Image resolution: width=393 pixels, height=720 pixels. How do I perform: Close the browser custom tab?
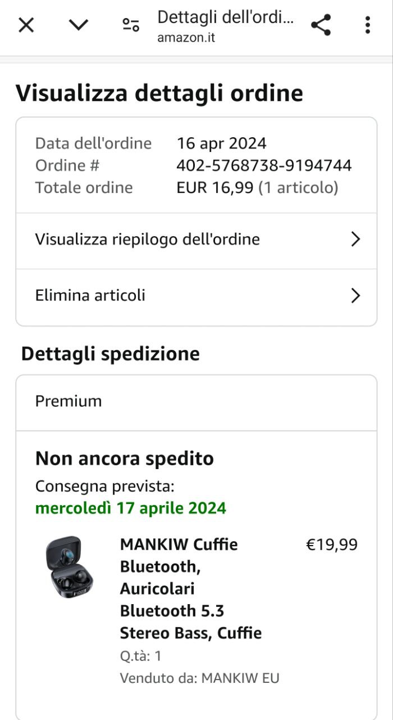[26, 25]
